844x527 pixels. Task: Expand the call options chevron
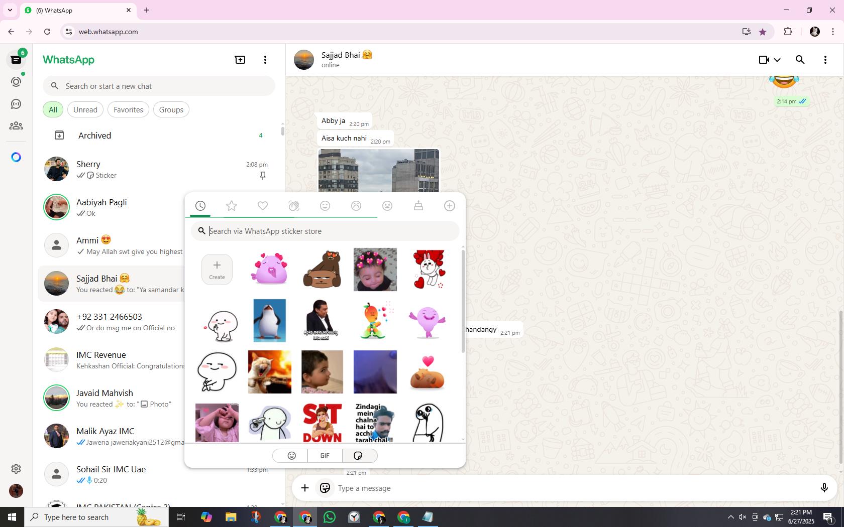[777, 60]
